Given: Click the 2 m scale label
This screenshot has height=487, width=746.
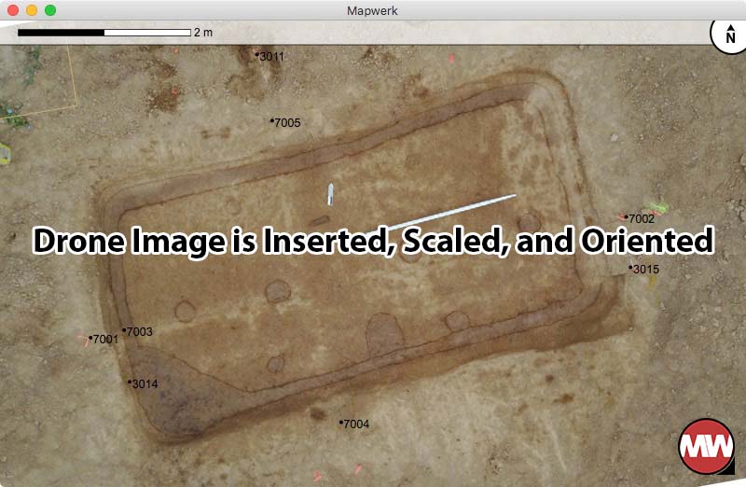Looking at the screenshot, I should point(203,33).
